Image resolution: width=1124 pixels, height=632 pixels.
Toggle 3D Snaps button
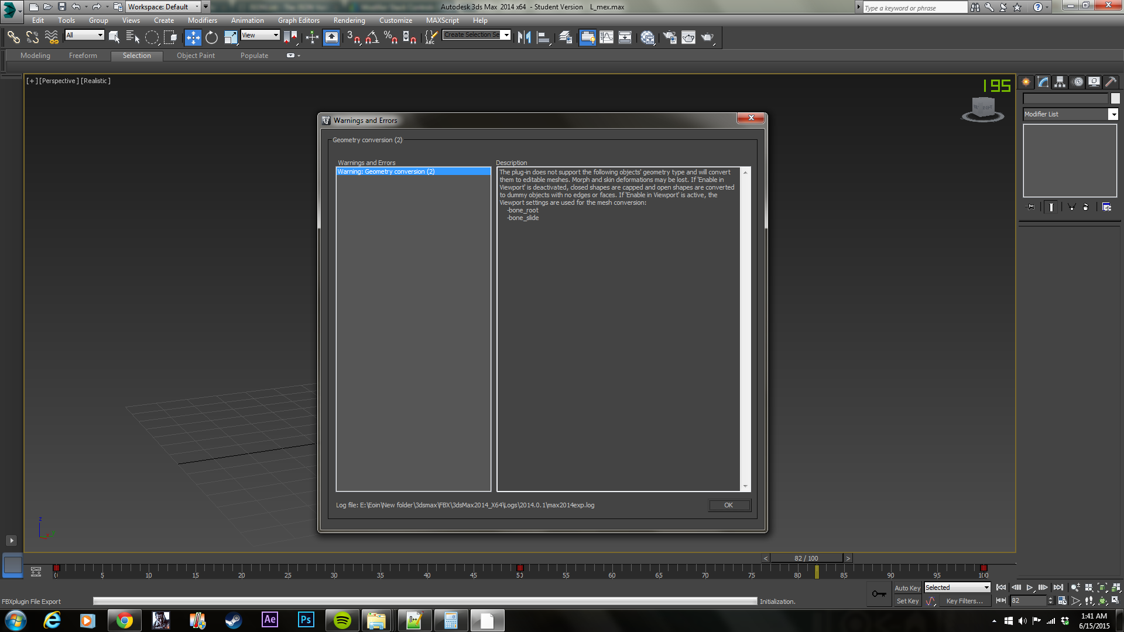coord(354,37)
